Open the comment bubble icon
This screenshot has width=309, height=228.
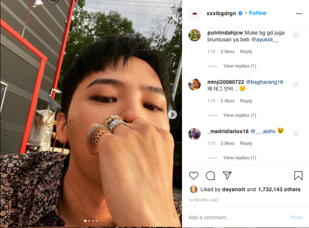pyautogui.click(x=210, y=176)
